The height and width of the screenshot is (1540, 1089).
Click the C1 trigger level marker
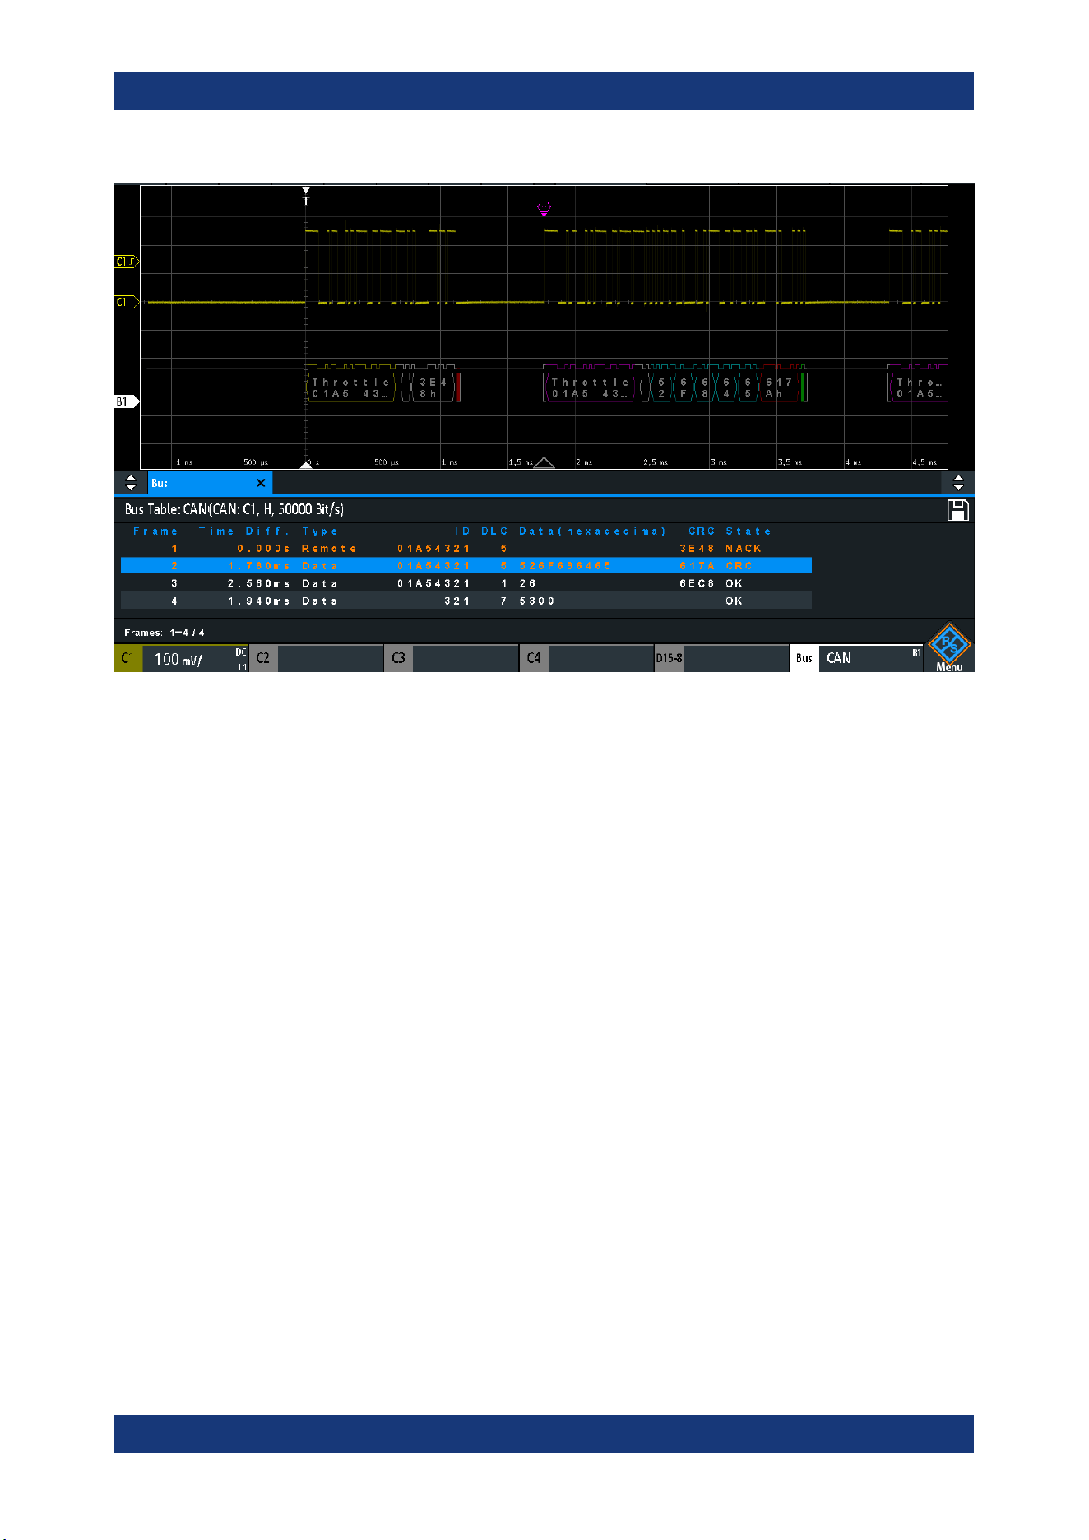pyautogui.click(x=126, y=262)
